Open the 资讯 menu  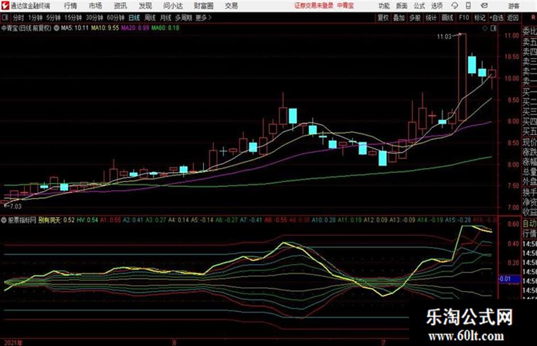pyautogui.click(x=120, y=6)
